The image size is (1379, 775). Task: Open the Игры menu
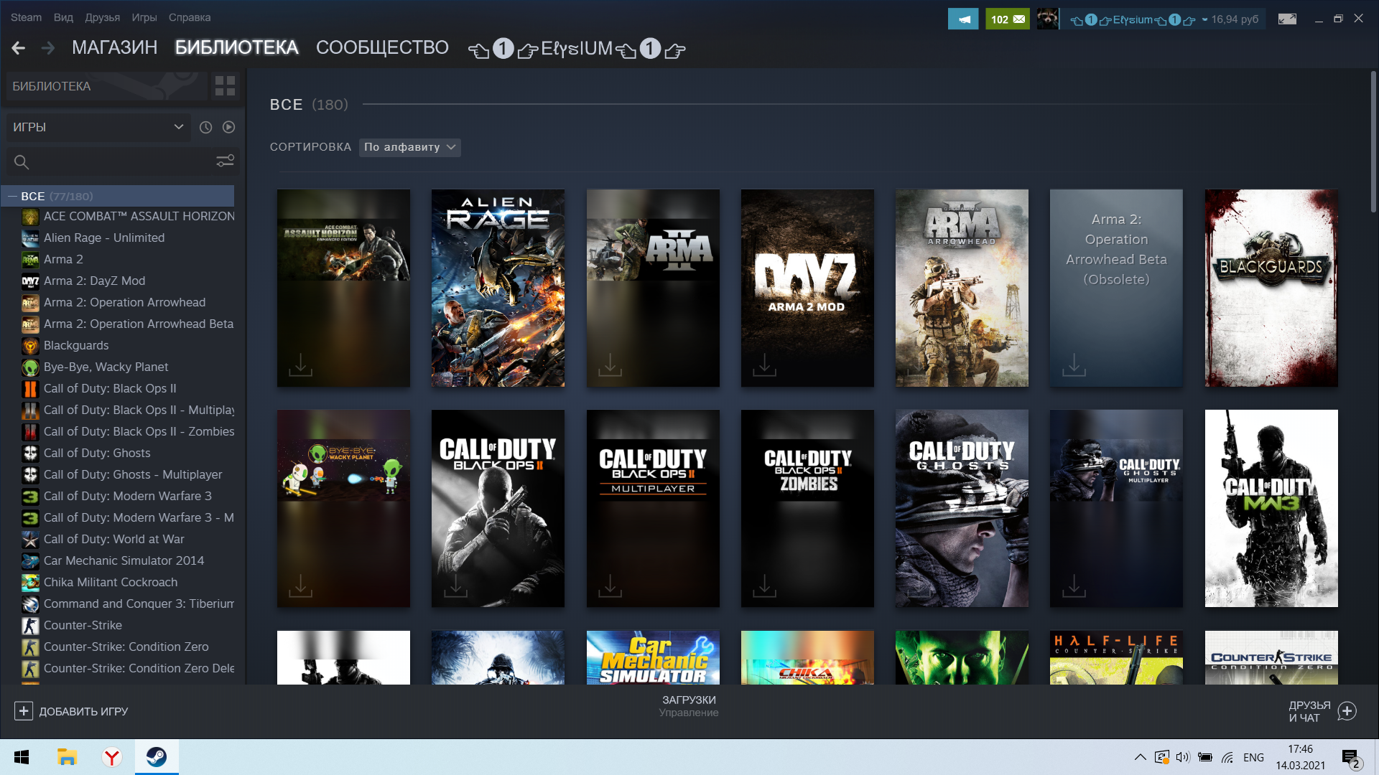[x=144, y=17]
